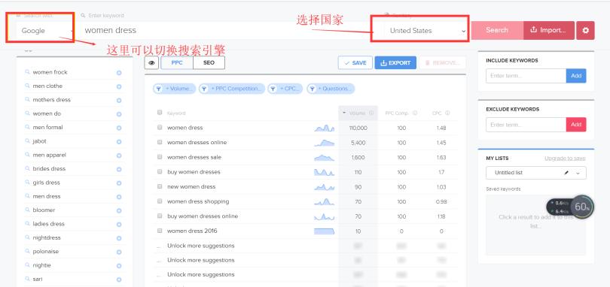Screen dimensions: 610x287
Task: Rename Untitled list with pencil icon
Action: point(566,173)
